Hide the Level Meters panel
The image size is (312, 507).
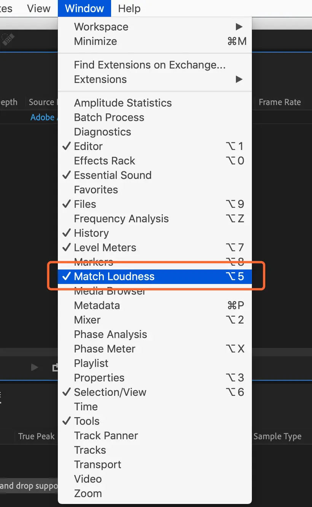105,247
